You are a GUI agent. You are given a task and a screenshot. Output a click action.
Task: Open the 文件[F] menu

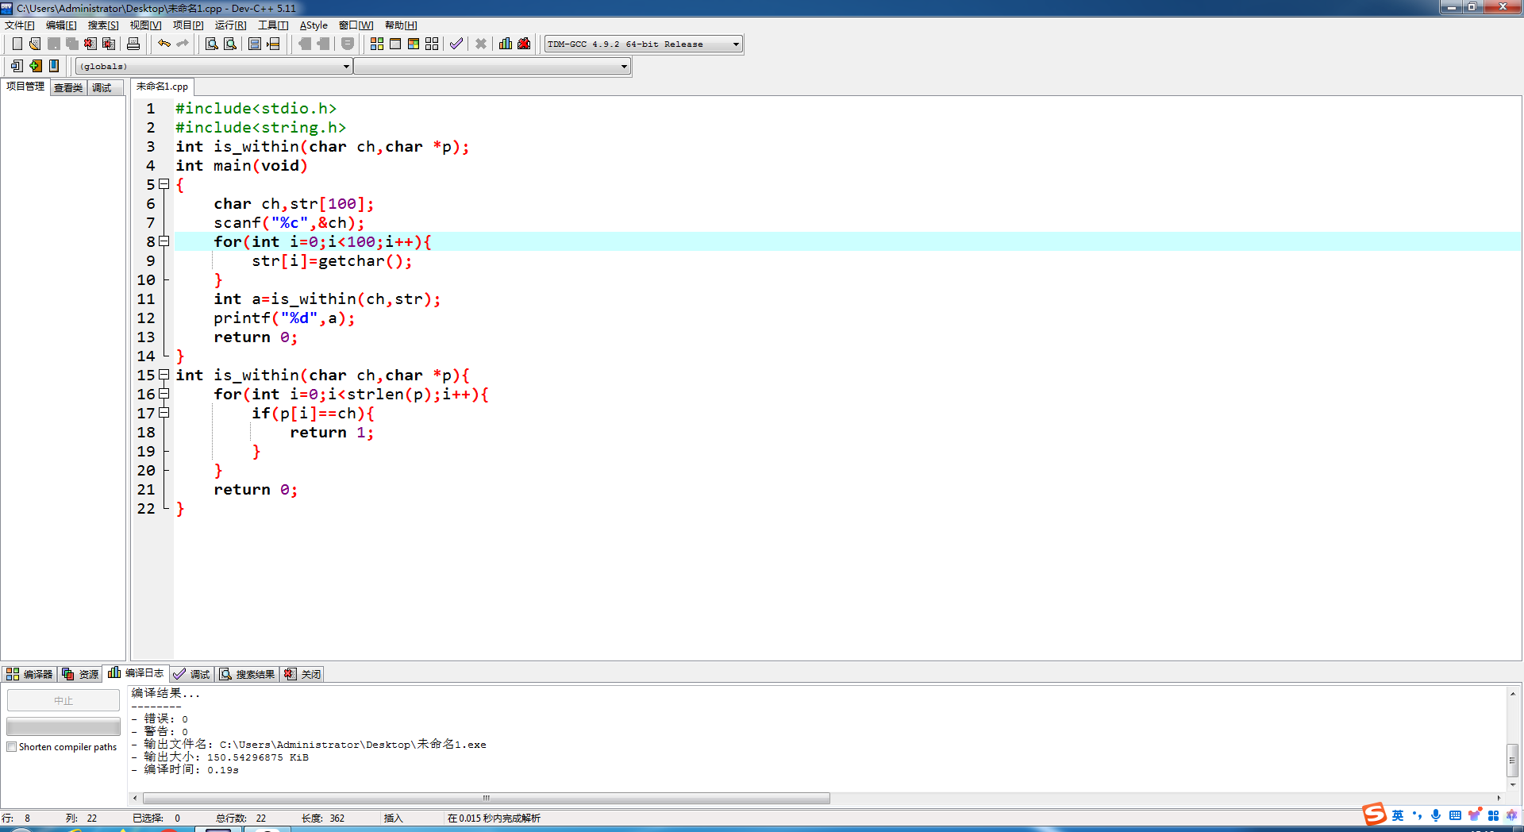[x=20, y=25]
